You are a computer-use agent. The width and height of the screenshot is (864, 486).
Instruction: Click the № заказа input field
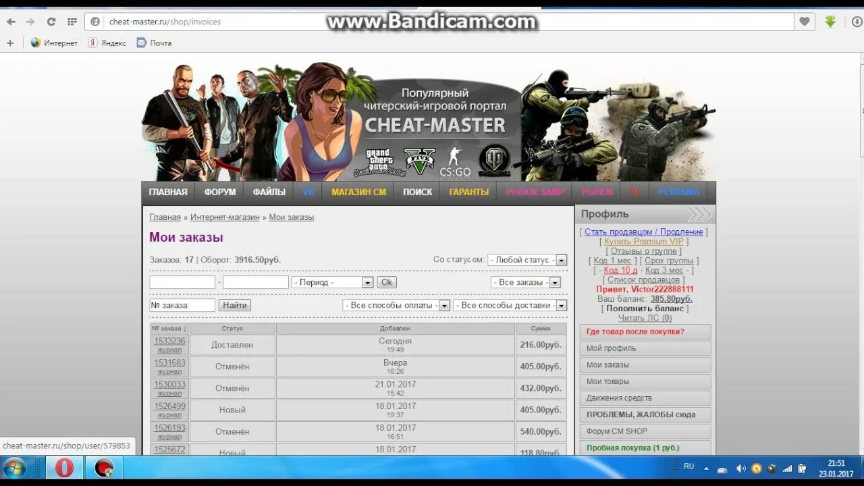[182, 305]
